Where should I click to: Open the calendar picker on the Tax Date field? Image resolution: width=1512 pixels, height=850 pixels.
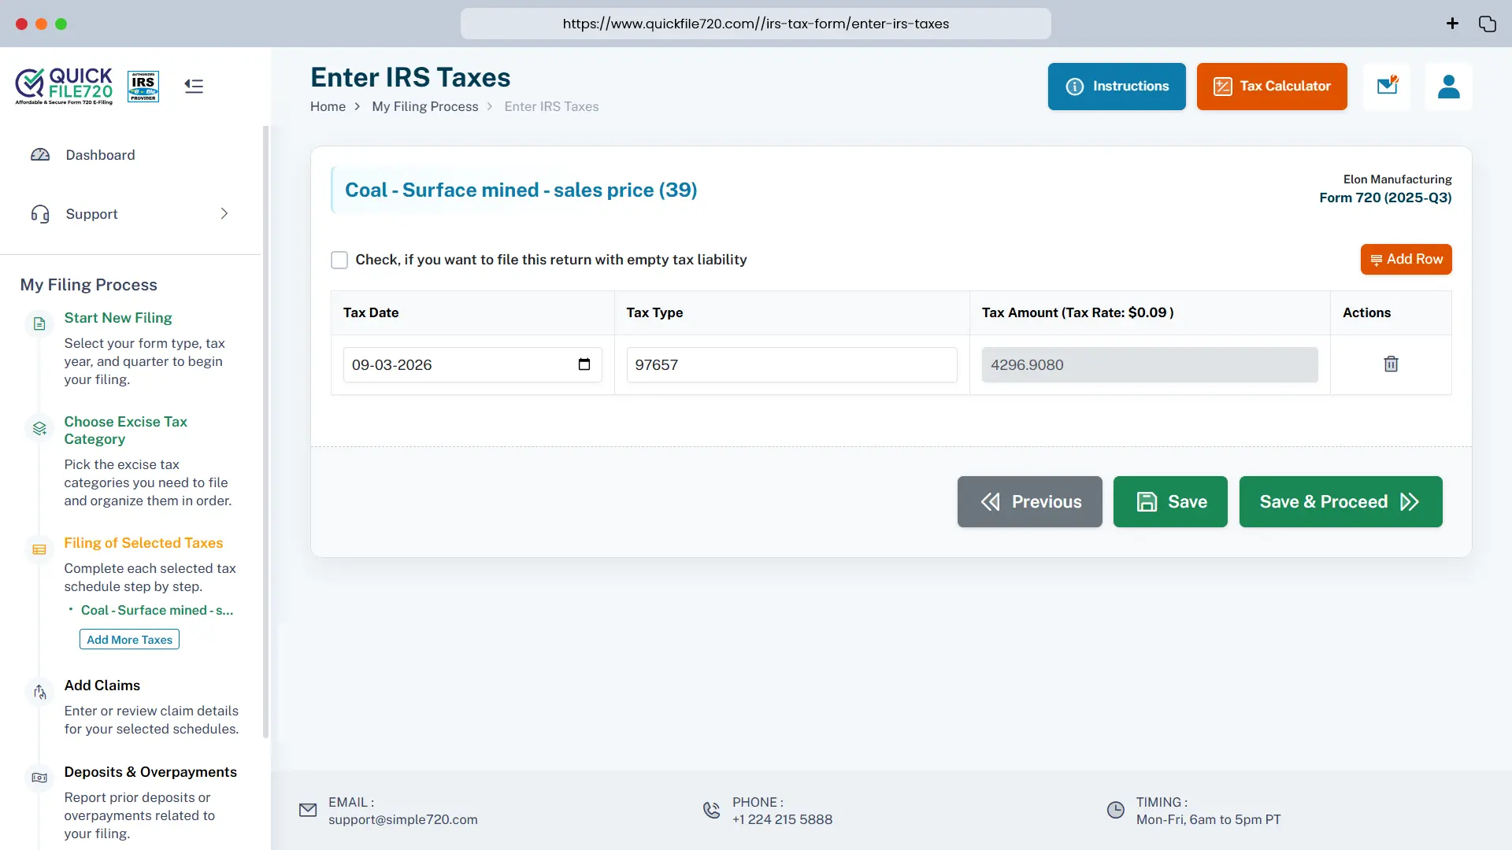[x=584, y=364]
